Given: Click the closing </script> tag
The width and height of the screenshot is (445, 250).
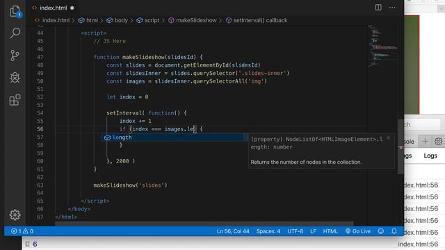Looking at the screenshot, I should click(x=95, y=201).
